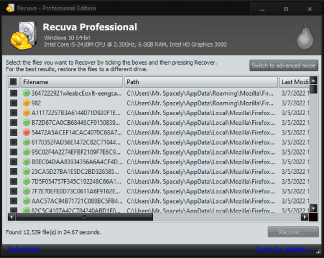Click the vertical scrollbar up arrow
Image resolution: width=324 pixels, height=258 pixels.
(x=314, y=80)
